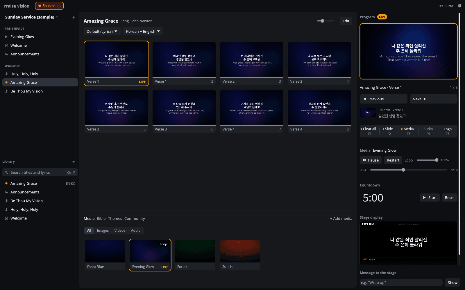Click Library Welcome document icon
The image size is (465, 290).
point(6,218)
